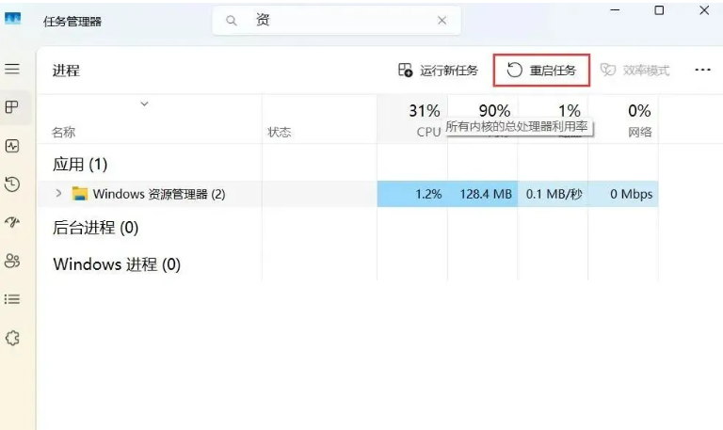The image size is (723, 430).
Task: Maximize the Task Manager window
Action: coord(659,10)
